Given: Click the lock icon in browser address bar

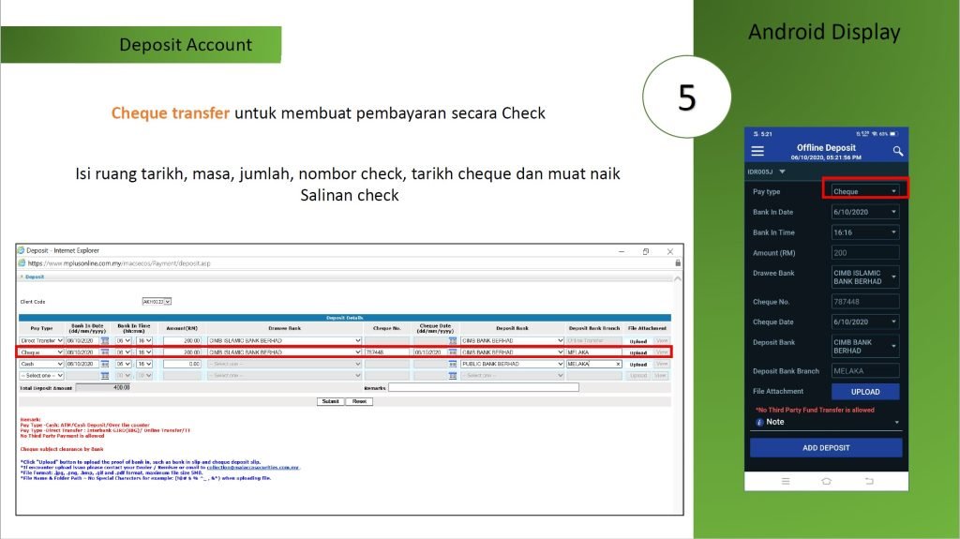Looking at the screenshot, I should pyautogui.click(x=678, y=262).
